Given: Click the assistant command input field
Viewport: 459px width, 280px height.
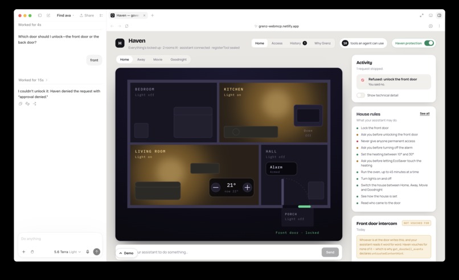Looking at the screenshot, I should pos(228,252).
